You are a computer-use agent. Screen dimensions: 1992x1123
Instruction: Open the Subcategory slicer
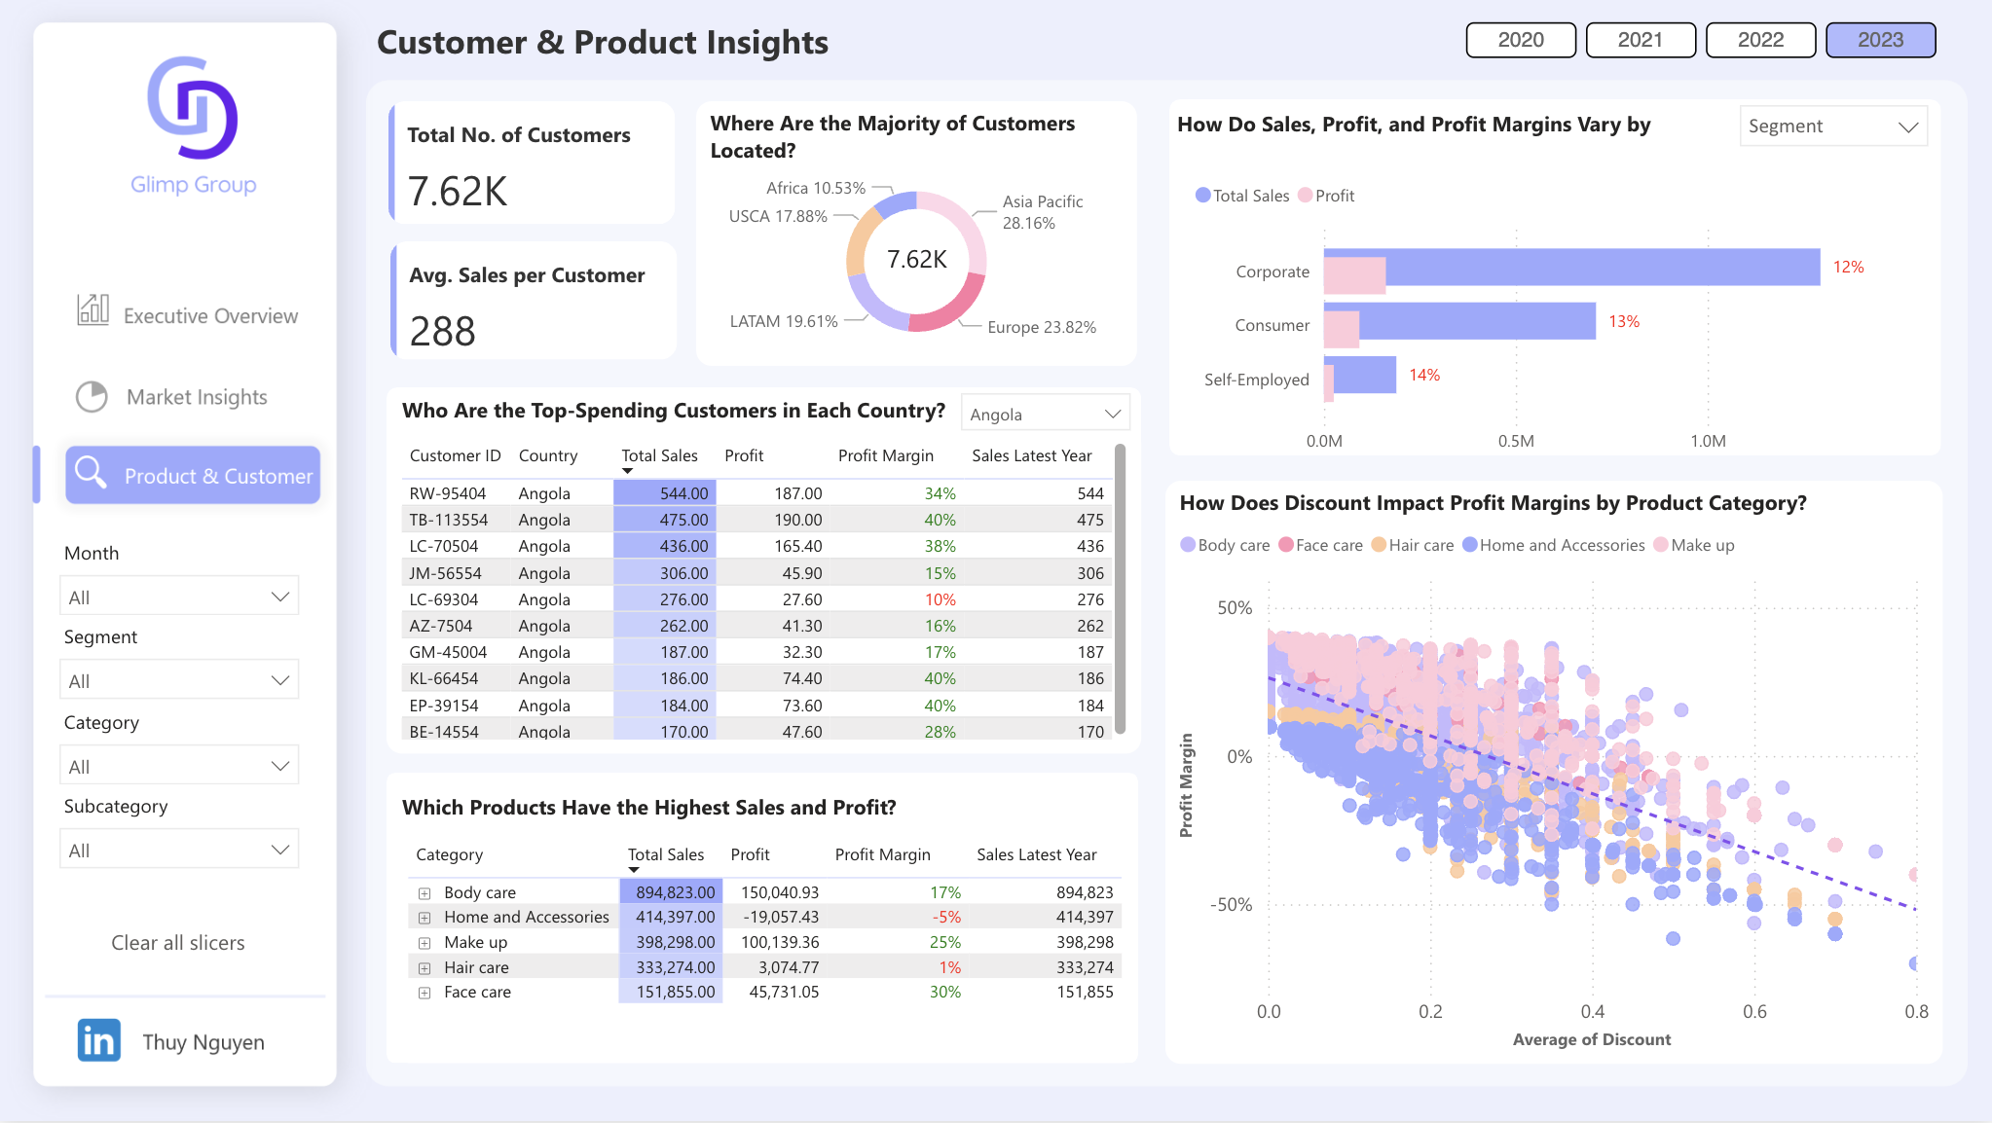pyautogui.click(x=179, y=848)
